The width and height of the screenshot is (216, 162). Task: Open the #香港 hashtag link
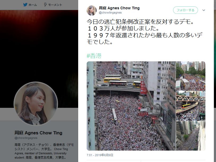click(94, 56)
